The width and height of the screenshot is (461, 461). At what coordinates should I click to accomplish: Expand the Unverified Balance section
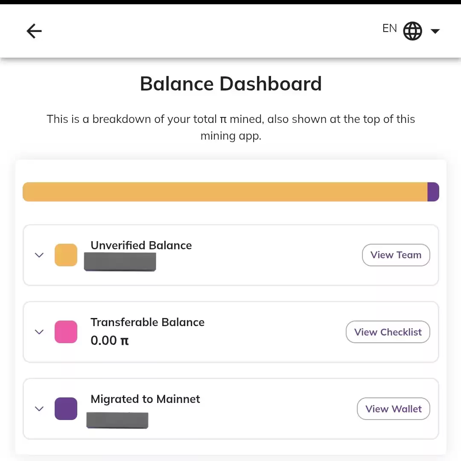point(39,255)
